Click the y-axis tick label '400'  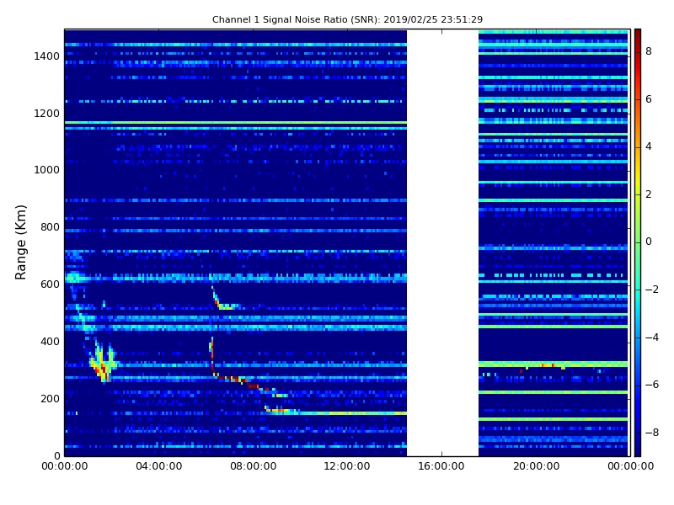pyautogui.click(x=51, y=342)
